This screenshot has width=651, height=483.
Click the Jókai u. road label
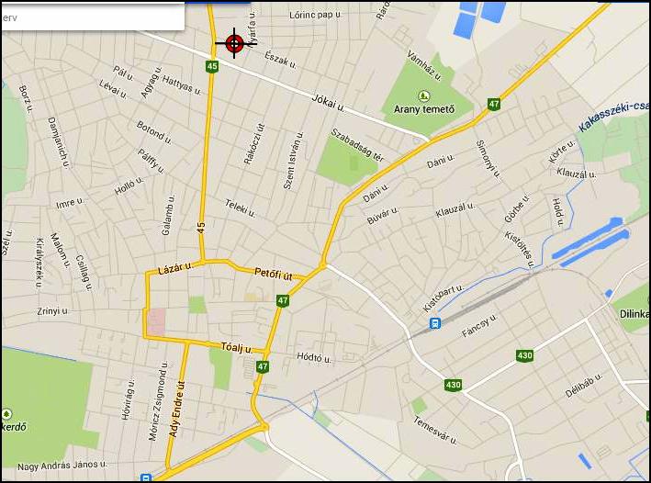point(328,103)
